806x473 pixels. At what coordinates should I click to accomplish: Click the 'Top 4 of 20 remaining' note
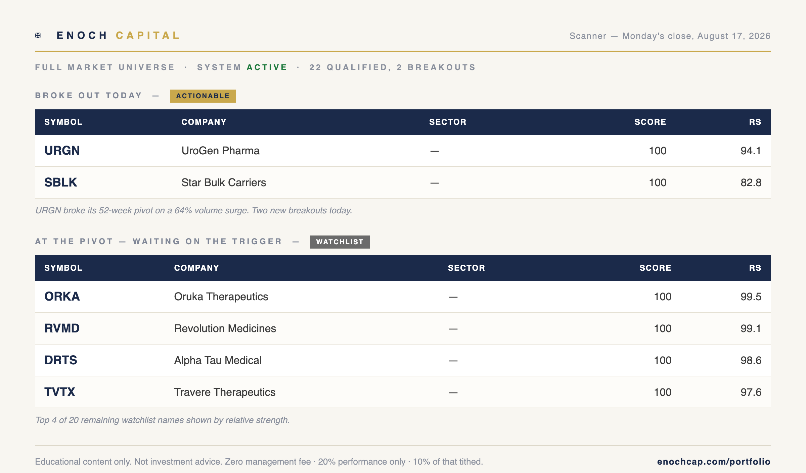click(163, 420)
